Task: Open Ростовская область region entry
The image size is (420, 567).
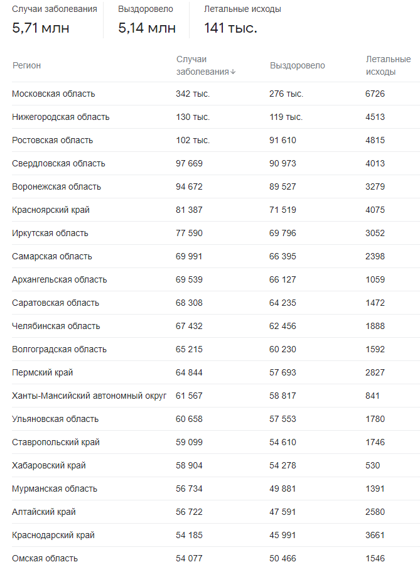Action: pos(52,140)
